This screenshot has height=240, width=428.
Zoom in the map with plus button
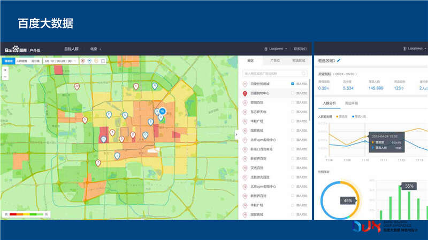coord(5,70)
